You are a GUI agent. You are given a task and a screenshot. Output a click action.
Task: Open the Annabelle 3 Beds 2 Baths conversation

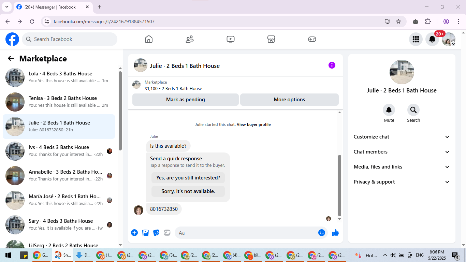point(59,176)
